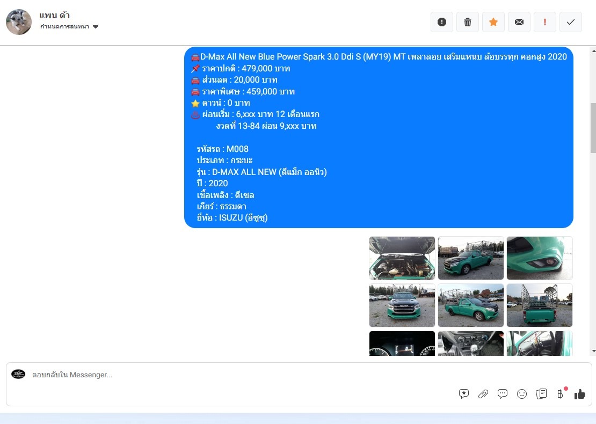This screenshot has width=596, height=424.
Task: Open the dashboard gauges thumbnail
Action: (402, 343)
